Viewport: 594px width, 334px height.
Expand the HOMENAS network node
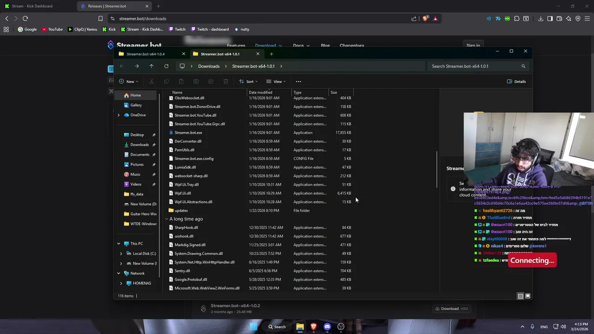tap(121, 283)
